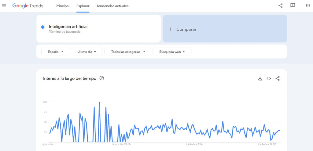Open the Google apps grid
This screenshot has width=313, height=151.
point(308,5)
